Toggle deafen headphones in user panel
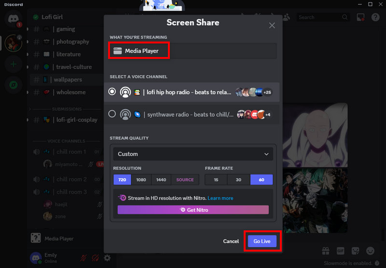 pyautogui.click(x=95, y=258)
